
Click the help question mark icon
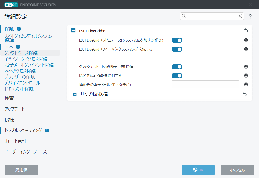pos(250,16)
